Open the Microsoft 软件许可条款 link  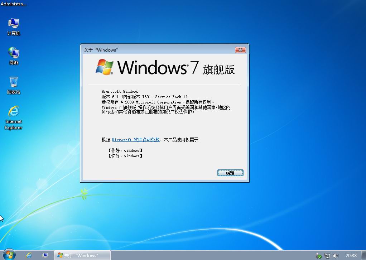136,140
